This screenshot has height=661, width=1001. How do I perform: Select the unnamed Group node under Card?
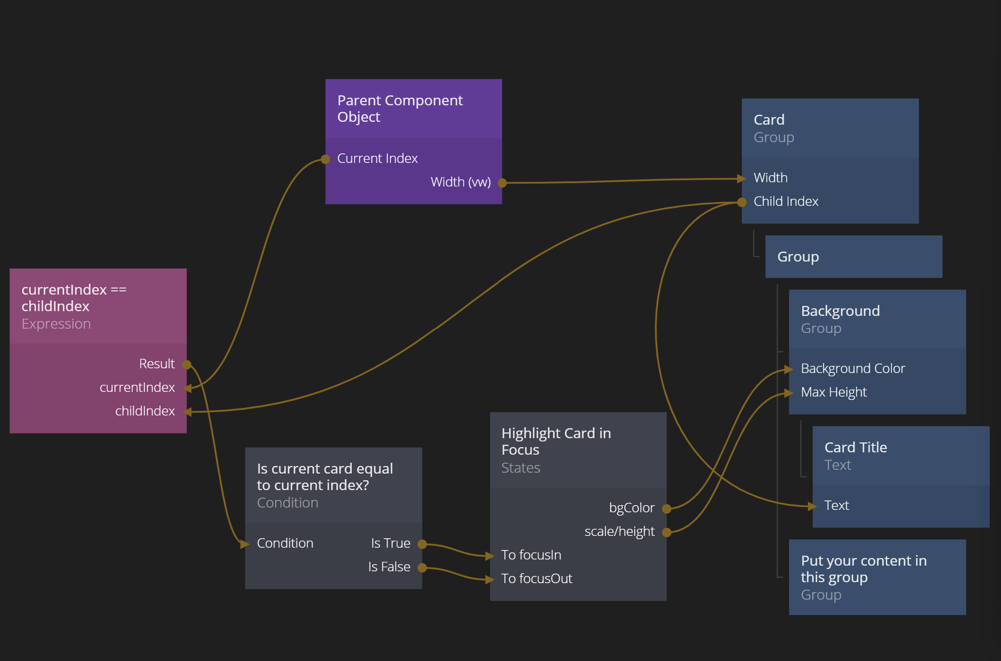(853, 257)
